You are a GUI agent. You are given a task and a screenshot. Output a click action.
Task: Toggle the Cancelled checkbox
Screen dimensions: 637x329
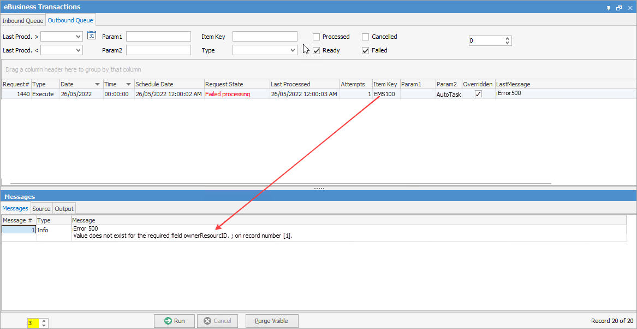point(365,37)
